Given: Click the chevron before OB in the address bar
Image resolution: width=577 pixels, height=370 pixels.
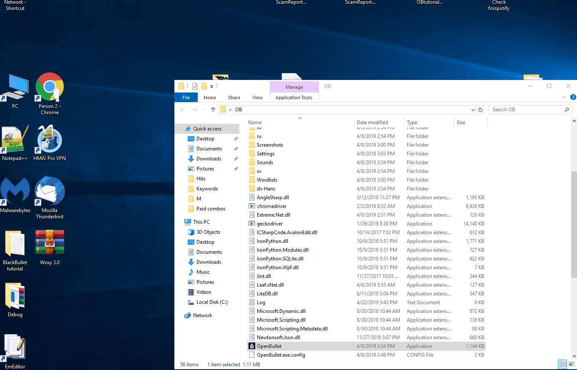Looking at the screenshot, I should point(230,110).
